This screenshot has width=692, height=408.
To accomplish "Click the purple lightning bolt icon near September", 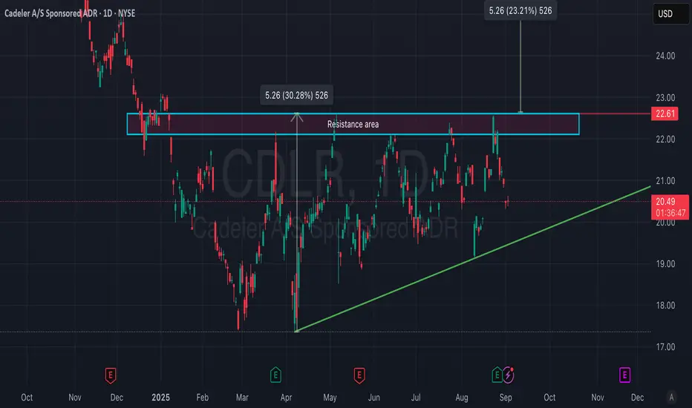I will click(x=509, y=375).
